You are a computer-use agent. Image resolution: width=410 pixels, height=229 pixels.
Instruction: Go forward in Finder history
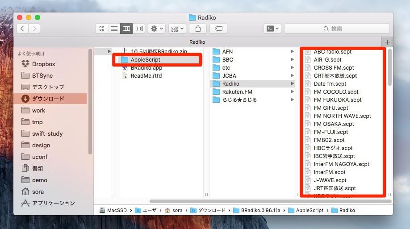pos(34,29)
